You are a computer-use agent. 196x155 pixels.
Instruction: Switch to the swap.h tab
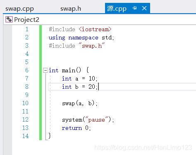(71, 9)
